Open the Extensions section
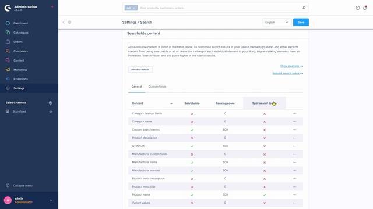This screenshot has height=209, width=373. (20, 79)
